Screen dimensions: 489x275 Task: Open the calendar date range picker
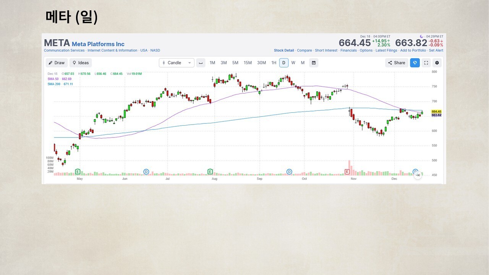[314, 63]
